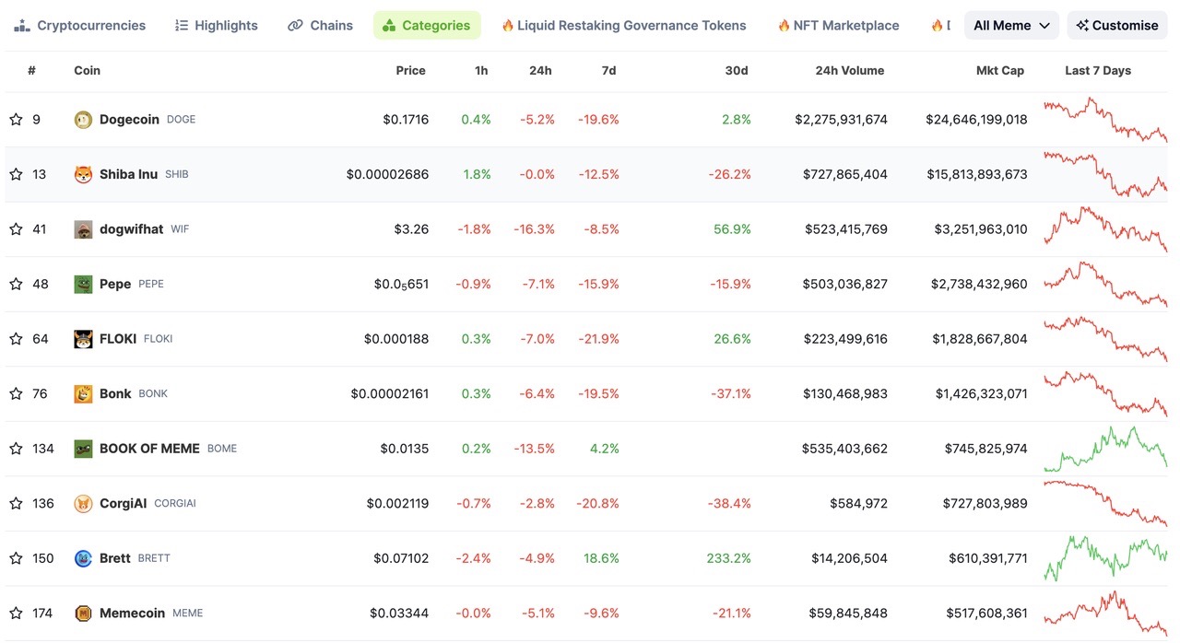Star Dogecoin as a favourite
The width and height of the screenshot is (1180, 643).
[x=15, y=119]
